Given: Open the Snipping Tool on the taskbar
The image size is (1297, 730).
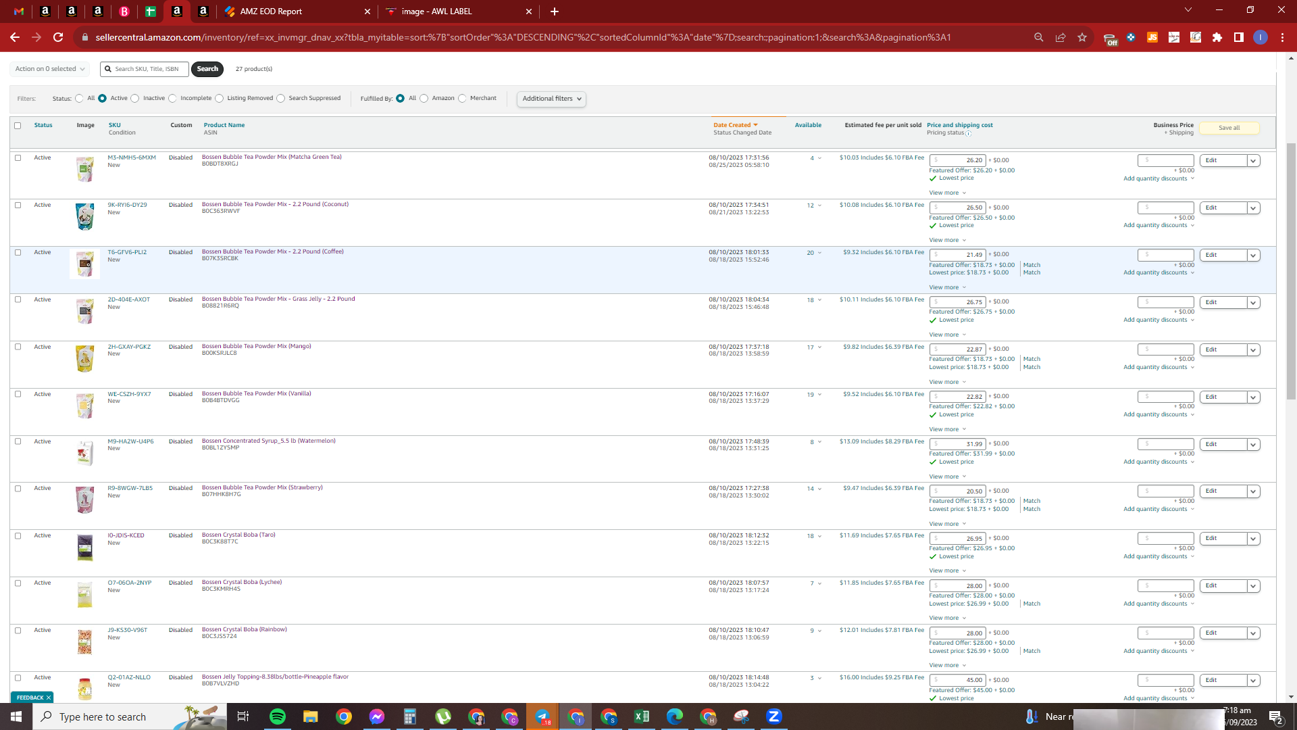Looking at the screenshot, I should tap(741, 716).
